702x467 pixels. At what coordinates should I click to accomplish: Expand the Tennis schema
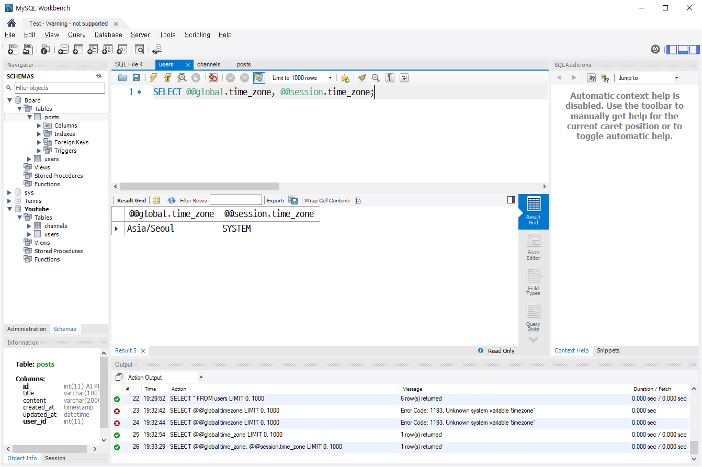pyautogui.click(x=9, y=201)
